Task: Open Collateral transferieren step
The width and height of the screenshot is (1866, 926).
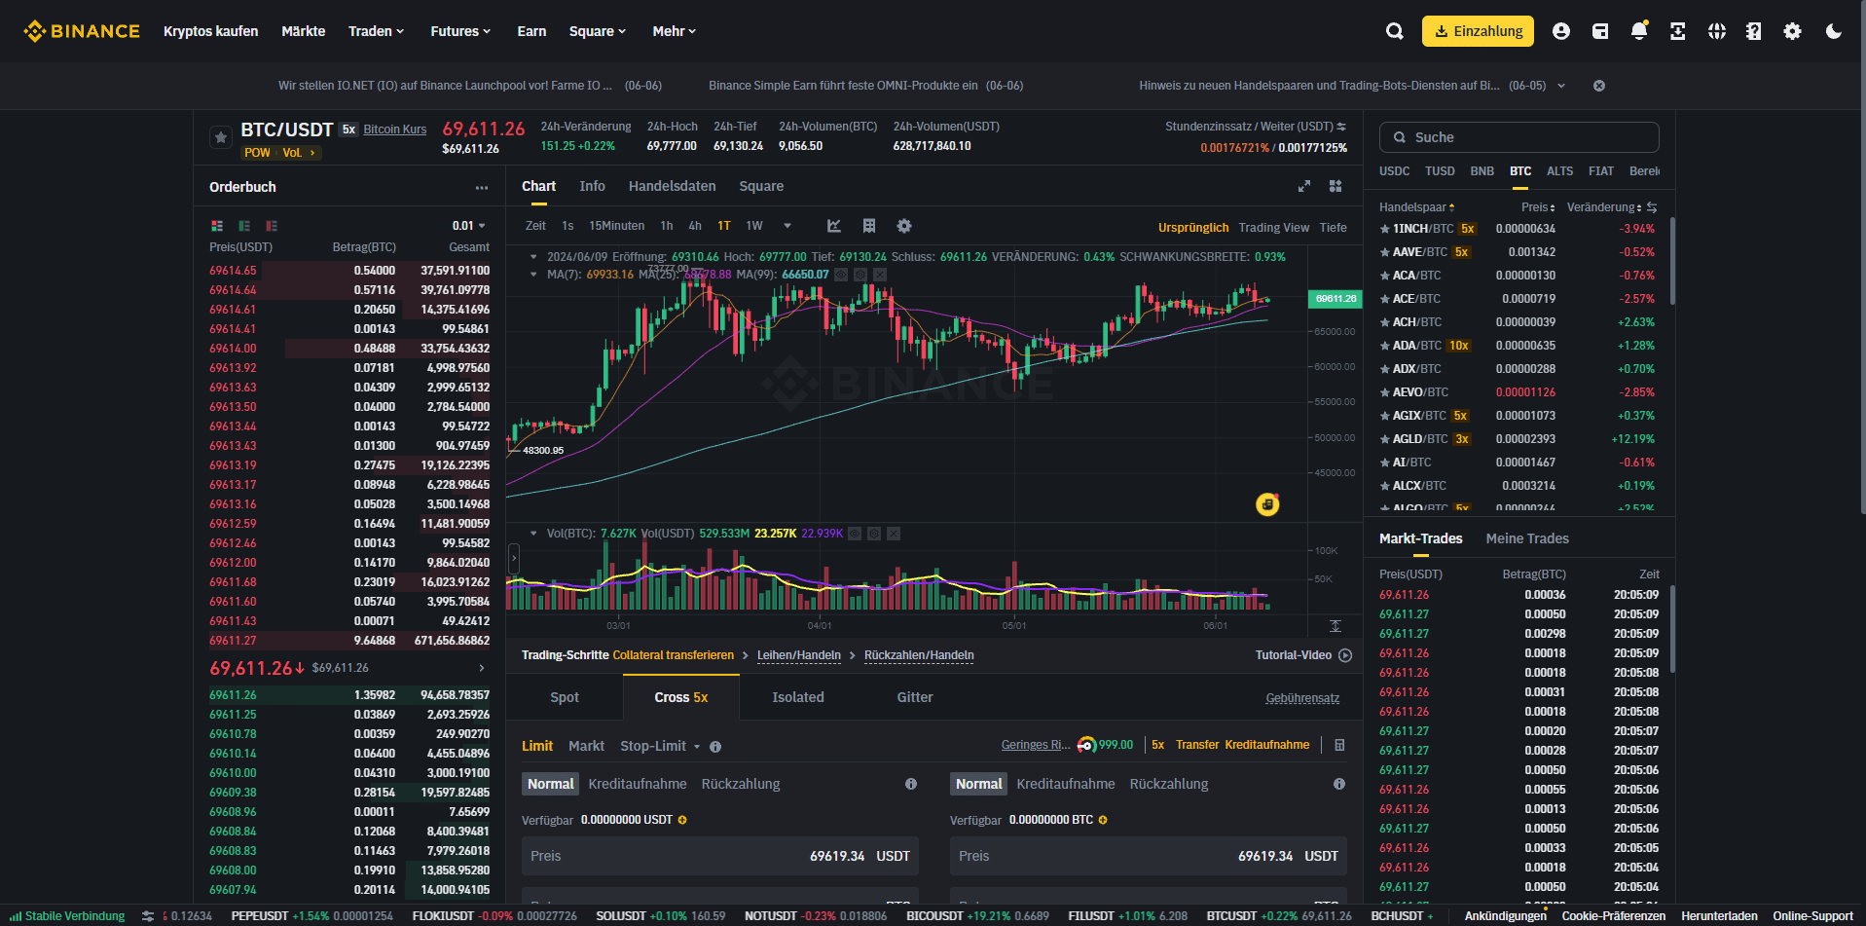Action: (674, 655)
